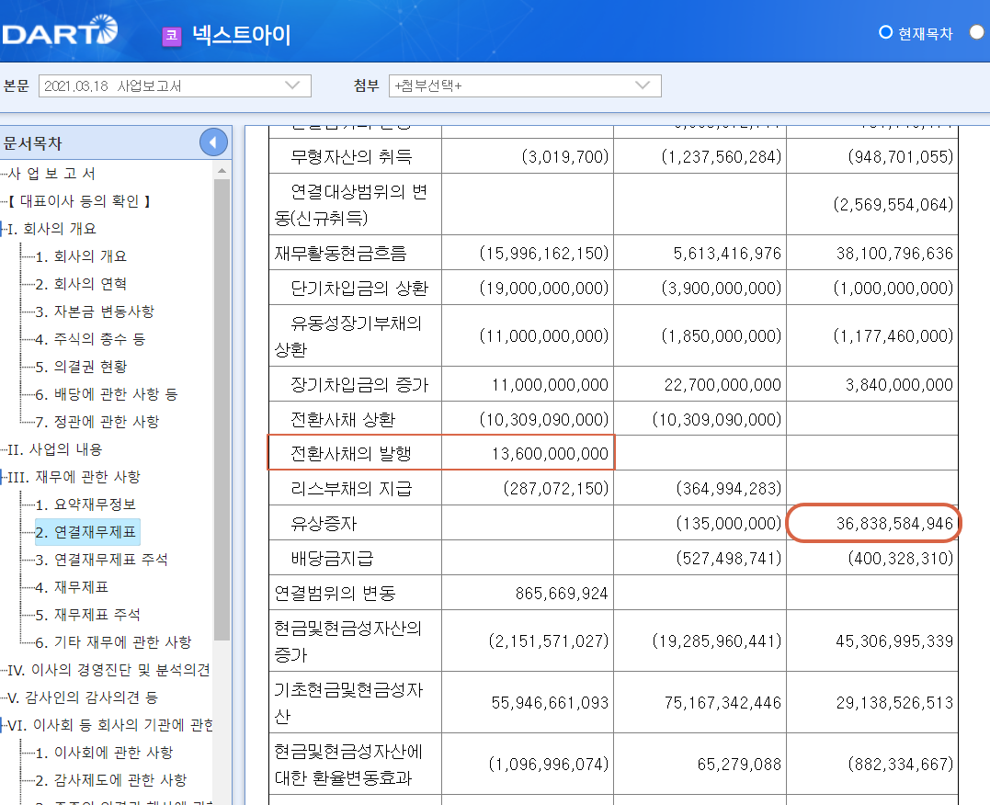Click the white circle icon at top right
This screenshot has height=805, width=990.
coord(977,30)
